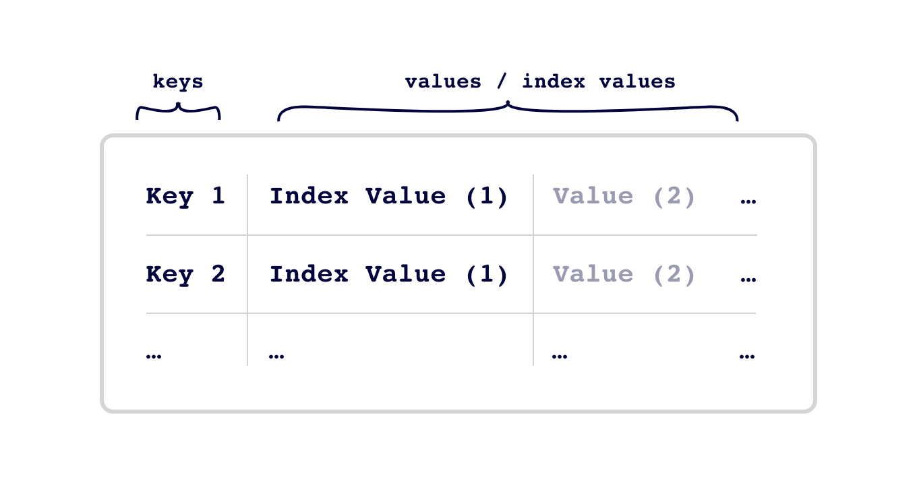Click the "keys" label above the brace

(x=178, y=82)
